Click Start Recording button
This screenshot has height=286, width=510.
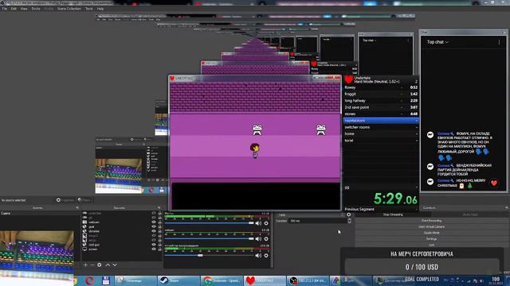(431, 221)
